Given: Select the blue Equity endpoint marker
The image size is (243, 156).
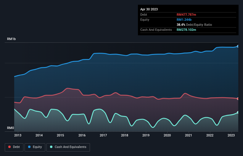Looking at the screenshot, I should coord(238,46).
